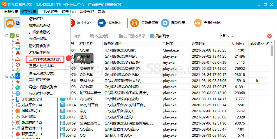Select 工作站本地游戏列表 menu entry
Image resolution: width=277 pixels, height=139 pixels.
[x=45, y=59]
